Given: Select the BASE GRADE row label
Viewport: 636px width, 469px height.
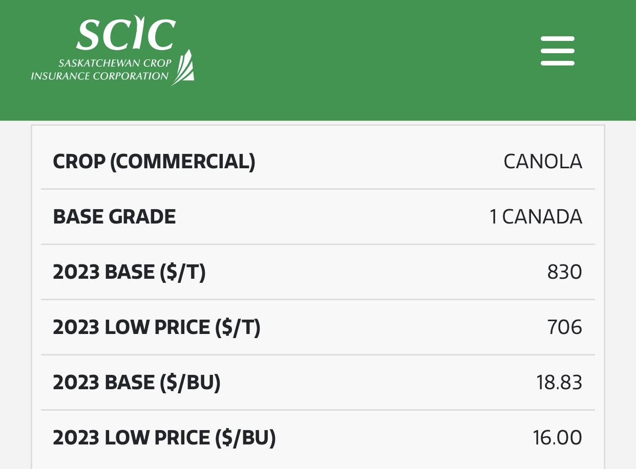Looking at the screenshot, I should click(115, 217).
